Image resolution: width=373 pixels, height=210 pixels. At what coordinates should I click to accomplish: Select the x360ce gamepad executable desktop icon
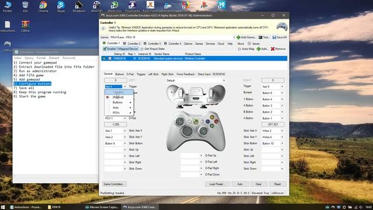point(8,46)
